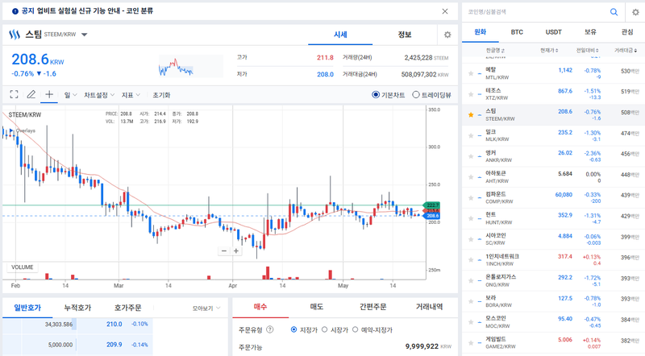This screenshot has height=356, width=645.
Task: Click the Overlays expand arrow on chart
Action: (11, 130)
